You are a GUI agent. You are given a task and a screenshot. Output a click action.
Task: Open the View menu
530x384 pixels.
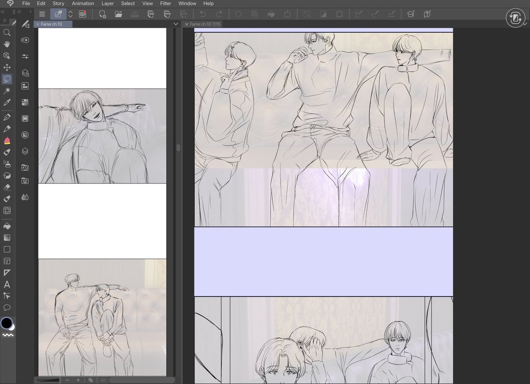pos(148,4)
